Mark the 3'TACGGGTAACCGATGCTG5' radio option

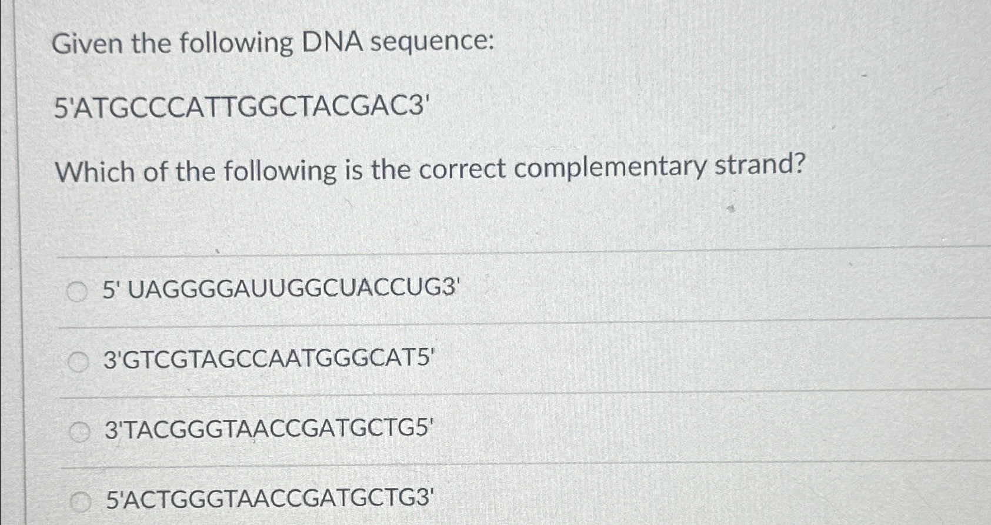pos(79,433)
